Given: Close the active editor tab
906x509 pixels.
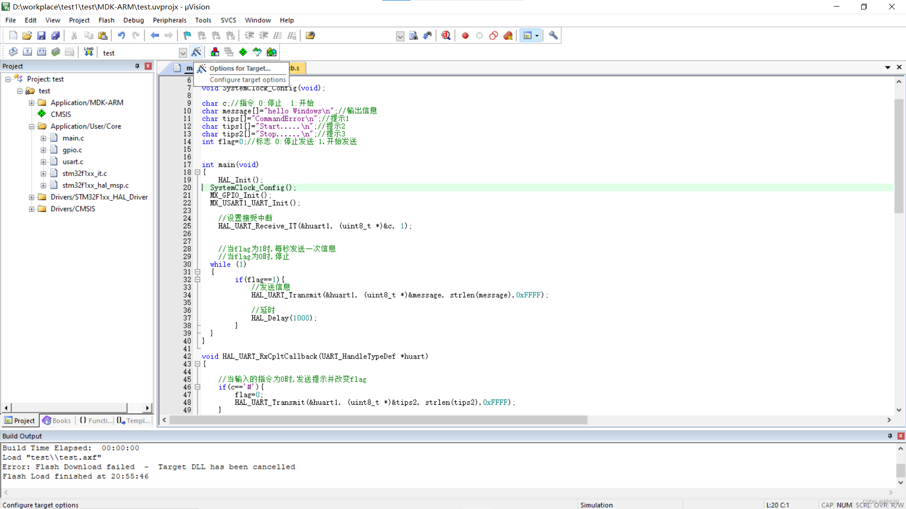Looking at the screenshot, I should tap(899, 67).
